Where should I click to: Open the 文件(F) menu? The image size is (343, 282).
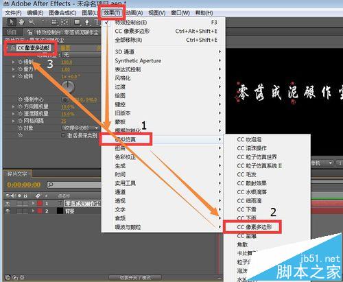point(13,13)
